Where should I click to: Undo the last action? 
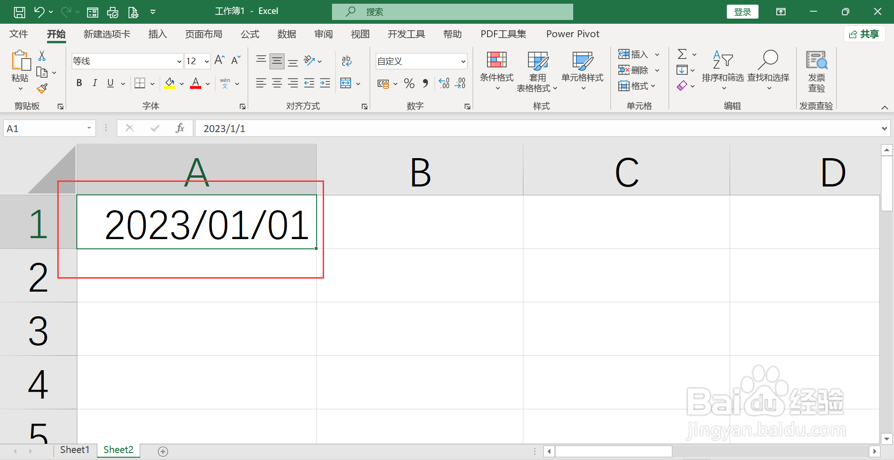39,12
